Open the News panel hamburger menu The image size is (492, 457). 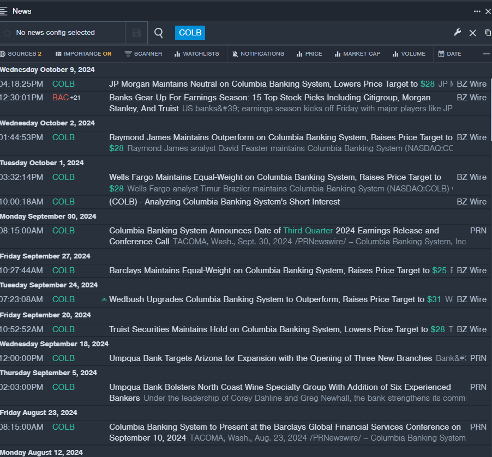click(4, 11)
